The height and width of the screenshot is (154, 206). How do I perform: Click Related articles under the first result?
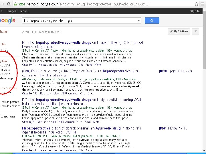pos(48,65)
